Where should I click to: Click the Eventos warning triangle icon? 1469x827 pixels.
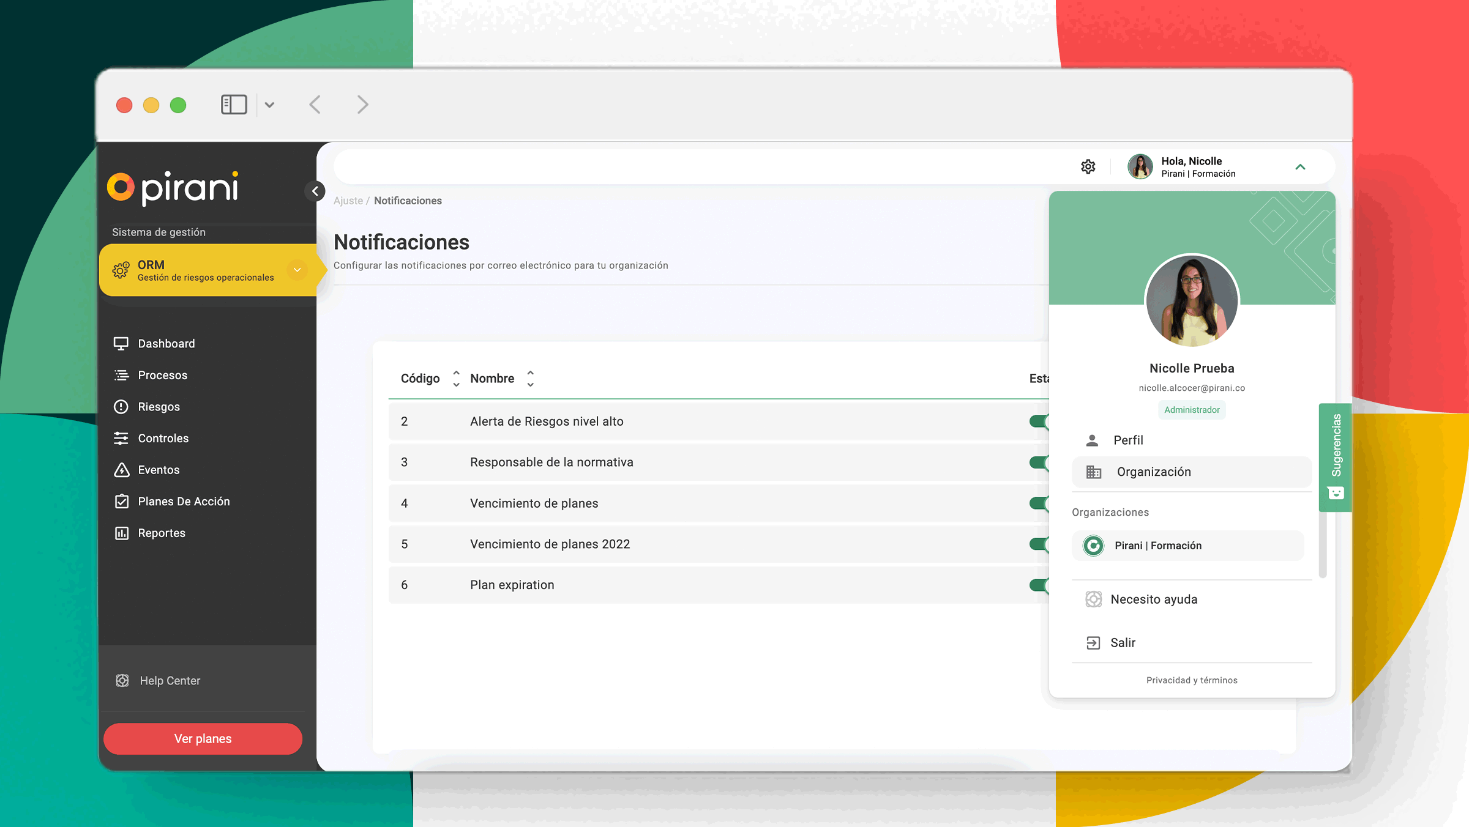(121, 470)
